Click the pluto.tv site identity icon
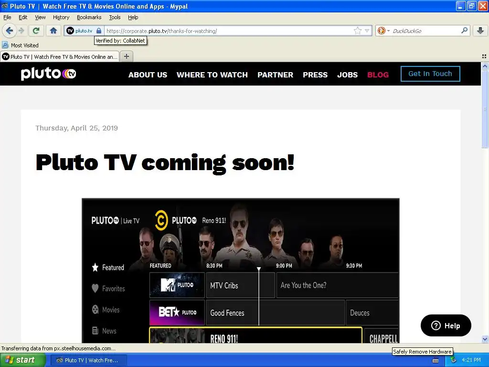Screen dimensions: 489x367 click(70, 31)
